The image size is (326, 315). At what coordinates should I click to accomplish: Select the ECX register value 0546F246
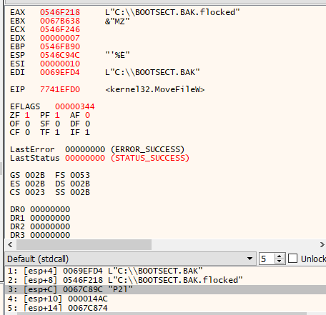click(60, 29)
